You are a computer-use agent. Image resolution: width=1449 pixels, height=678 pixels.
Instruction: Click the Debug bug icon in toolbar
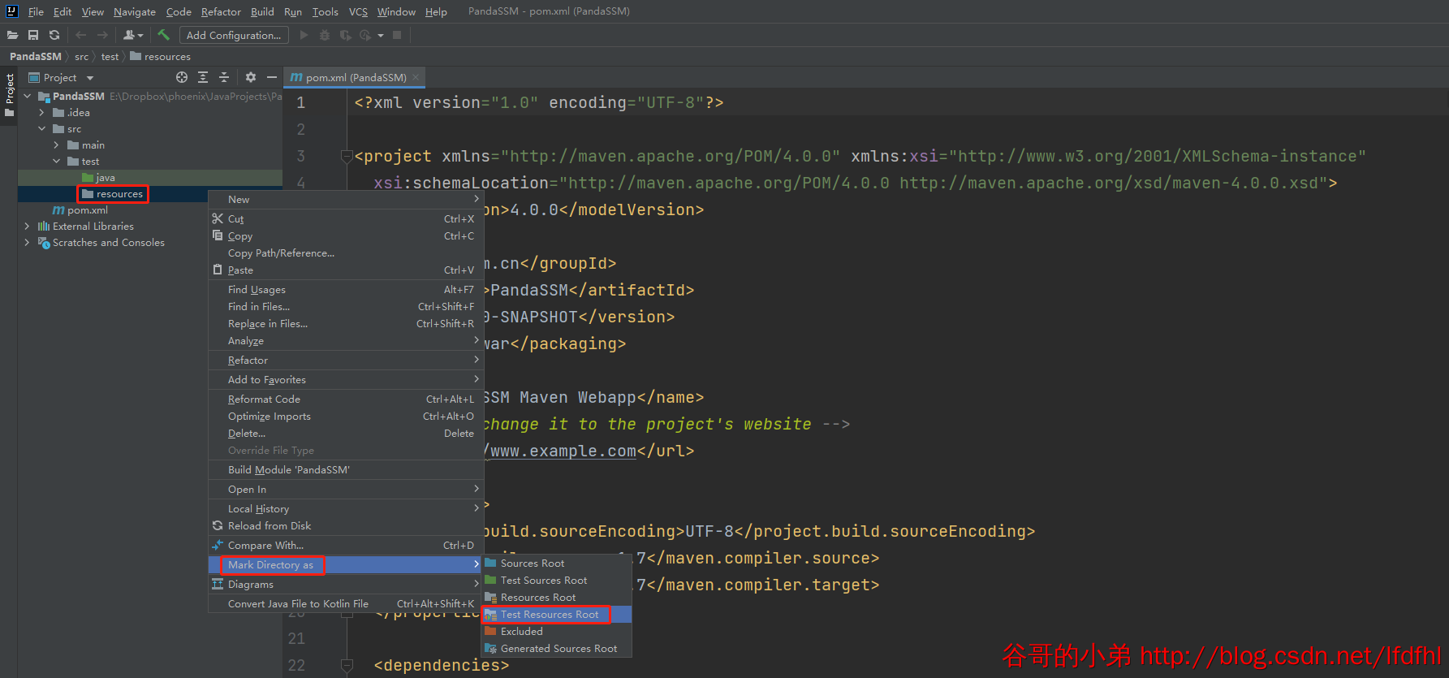click(325, 35)
